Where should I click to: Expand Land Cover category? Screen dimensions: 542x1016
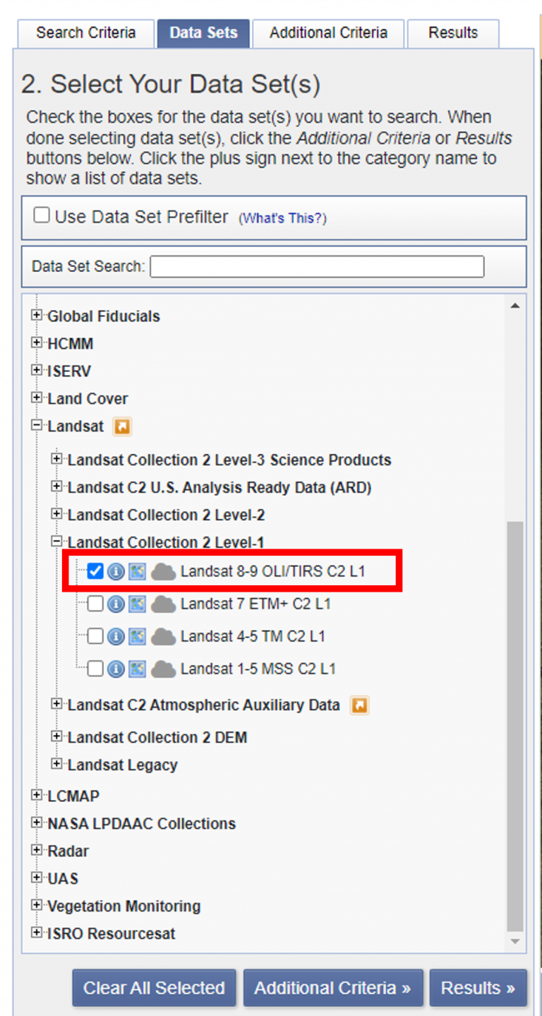[x=37, y=398]
